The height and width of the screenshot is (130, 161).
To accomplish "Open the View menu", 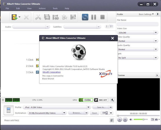I will [x=29, y=8].
